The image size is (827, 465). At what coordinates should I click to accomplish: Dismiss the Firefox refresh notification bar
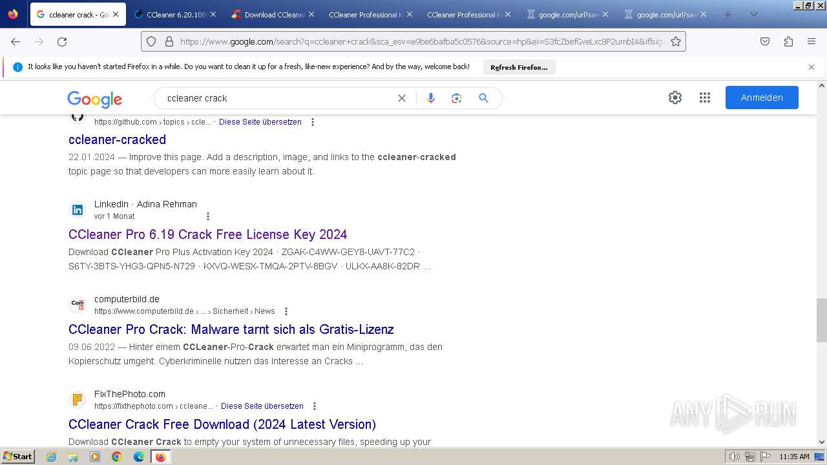[x=811, y=67]
